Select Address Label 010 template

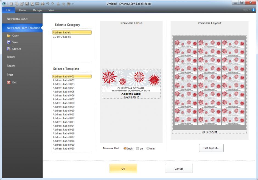(x=63, y=111)
